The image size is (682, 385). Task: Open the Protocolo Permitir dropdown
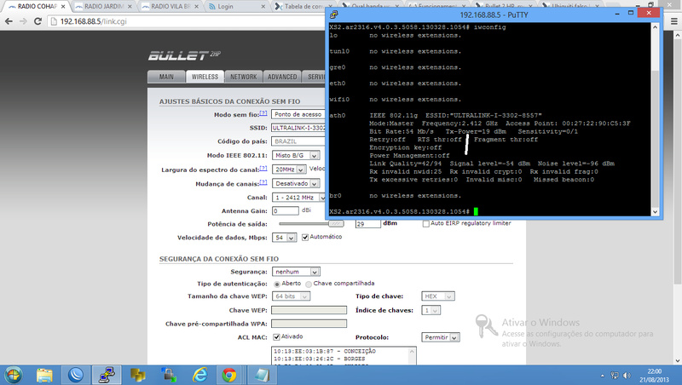(440, 337)
